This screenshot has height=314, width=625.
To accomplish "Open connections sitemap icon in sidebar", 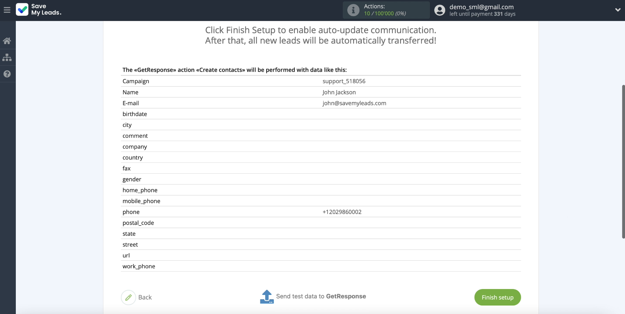I will tap(7, 58).
